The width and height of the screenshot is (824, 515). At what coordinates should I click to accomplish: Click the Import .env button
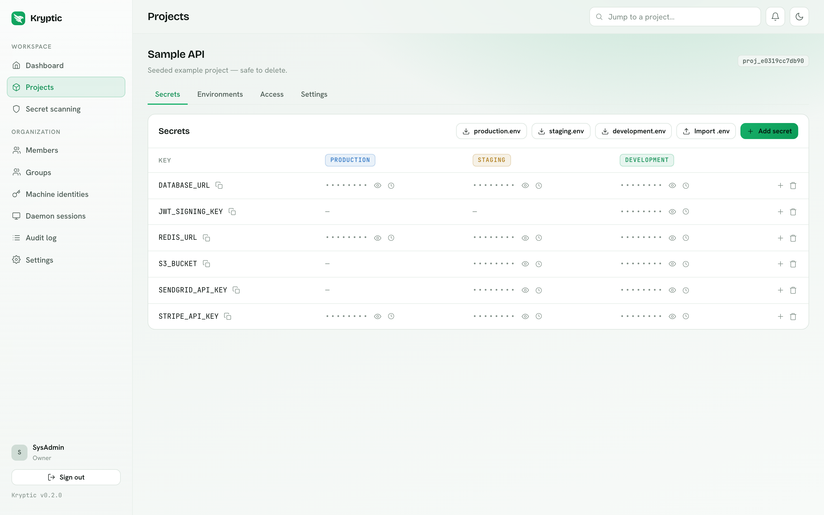click(706, 131)
